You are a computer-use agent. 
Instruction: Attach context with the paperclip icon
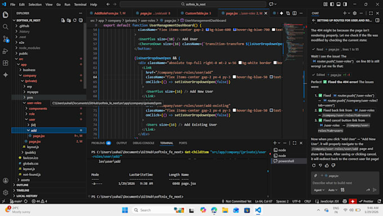pos(315,175)
